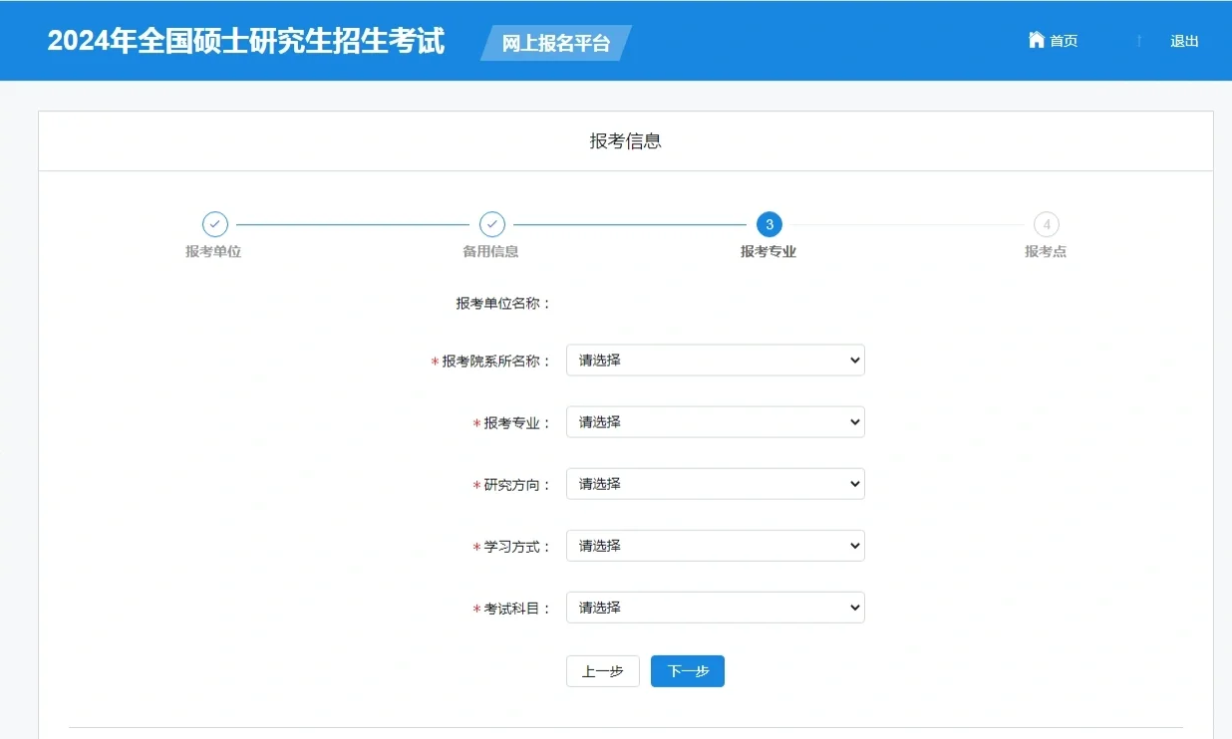
Task: Click the 退出 logout menu option
Action: tap(1183, 41)
